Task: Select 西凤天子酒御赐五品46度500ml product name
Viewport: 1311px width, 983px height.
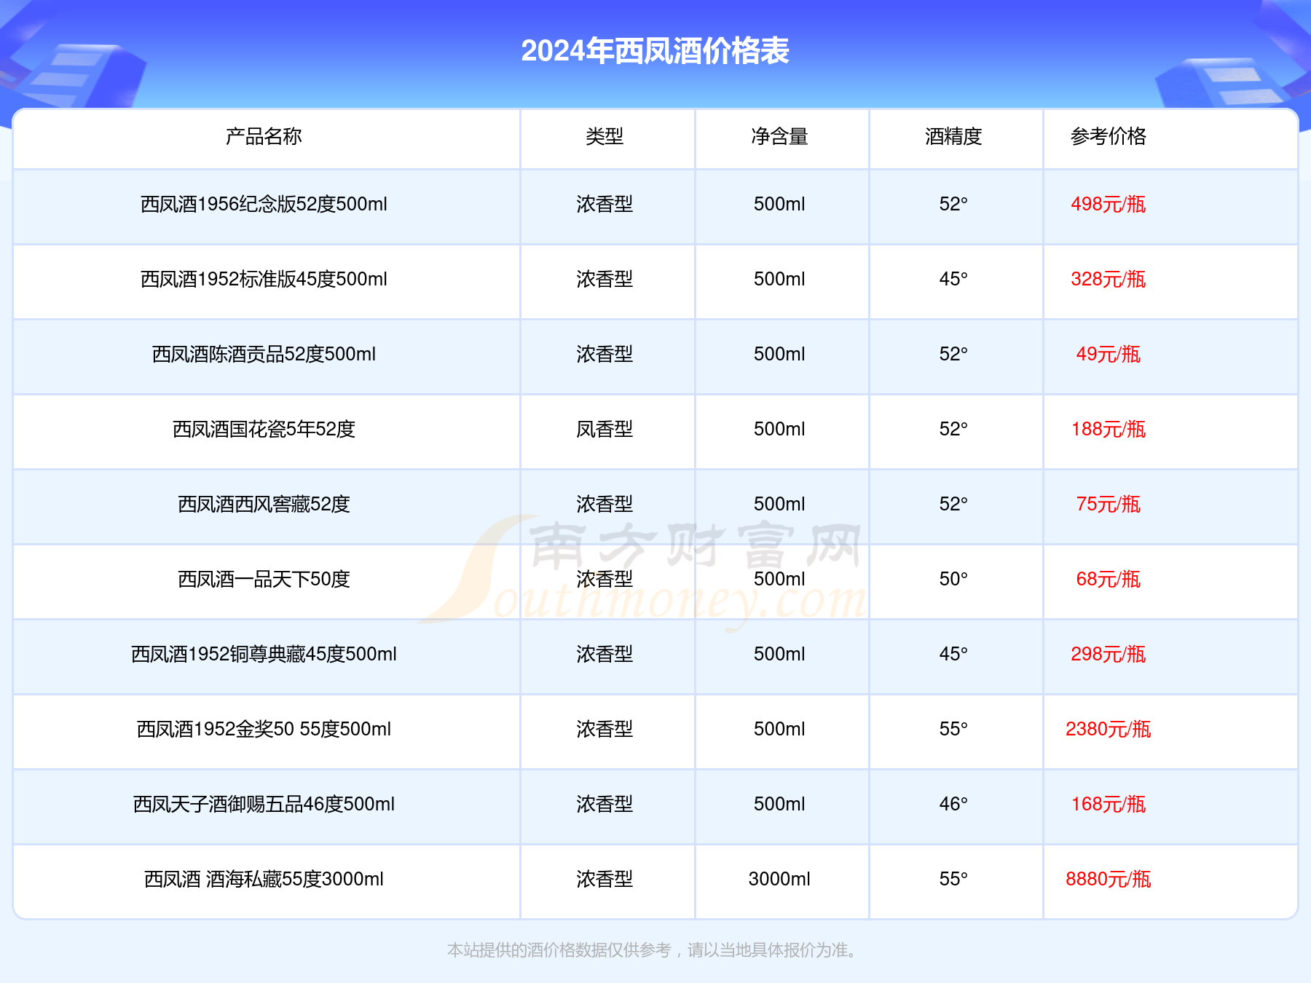Action: [x=264, y=804]
